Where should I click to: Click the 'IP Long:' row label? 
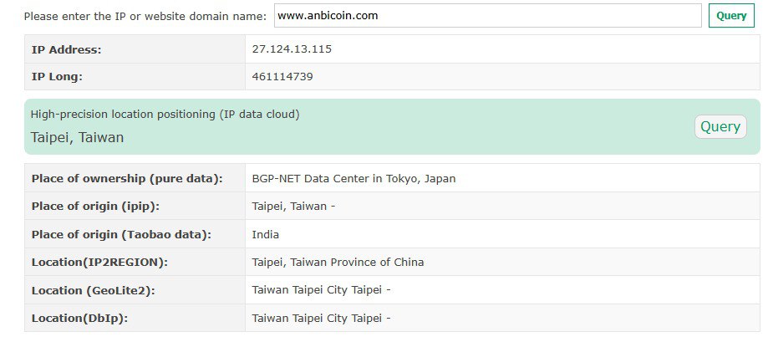point(57,78)
